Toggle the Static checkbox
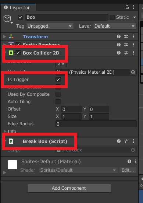Viewport: 143px width, 203px height. tap(112, 17)
